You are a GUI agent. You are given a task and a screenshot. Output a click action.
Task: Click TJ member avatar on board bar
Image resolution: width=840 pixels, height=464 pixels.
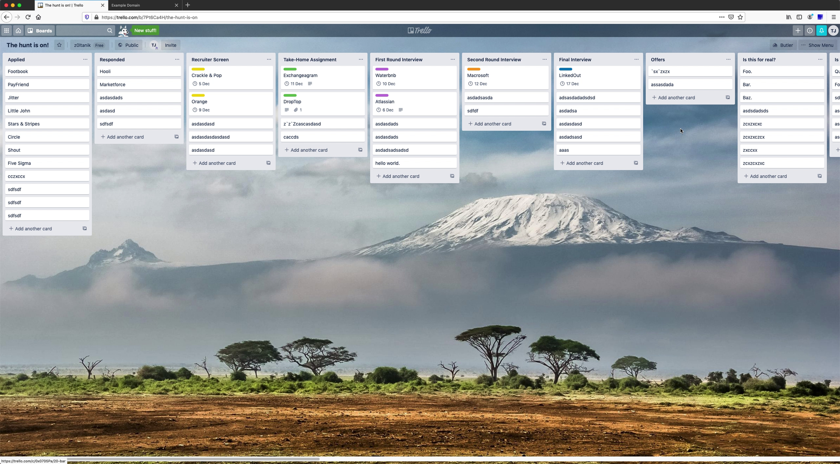point(154,45)
